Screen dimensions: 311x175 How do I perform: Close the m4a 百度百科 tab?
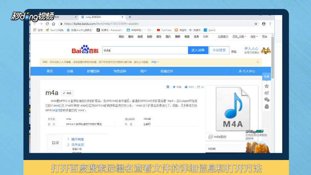(x=122, y=17)
